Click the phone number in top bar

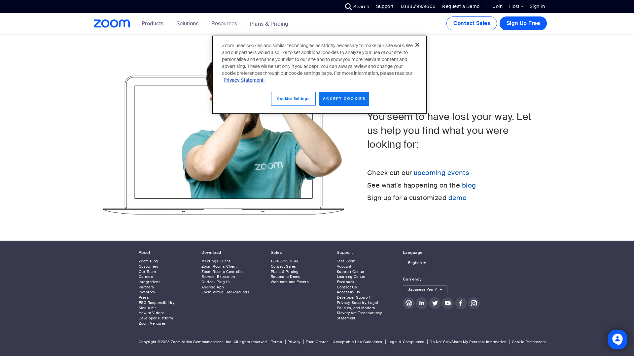[418, 6]
